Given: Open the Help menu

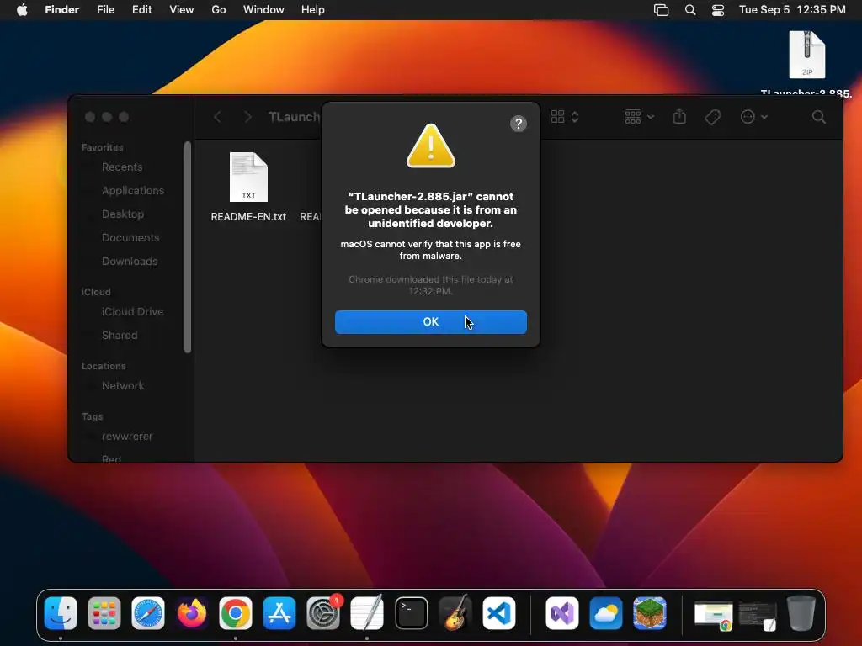Looking at the screenshot, I should [313, 10].
